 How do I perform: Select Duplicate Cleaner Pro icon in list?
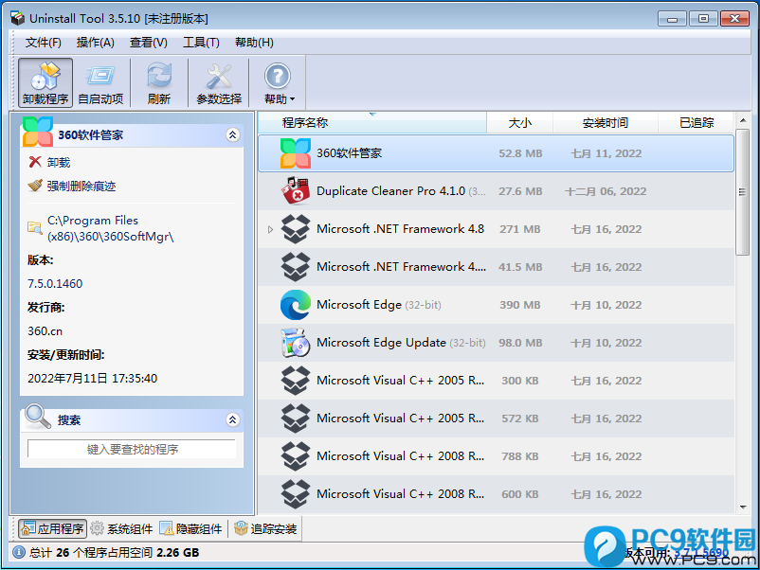point(295,191)
